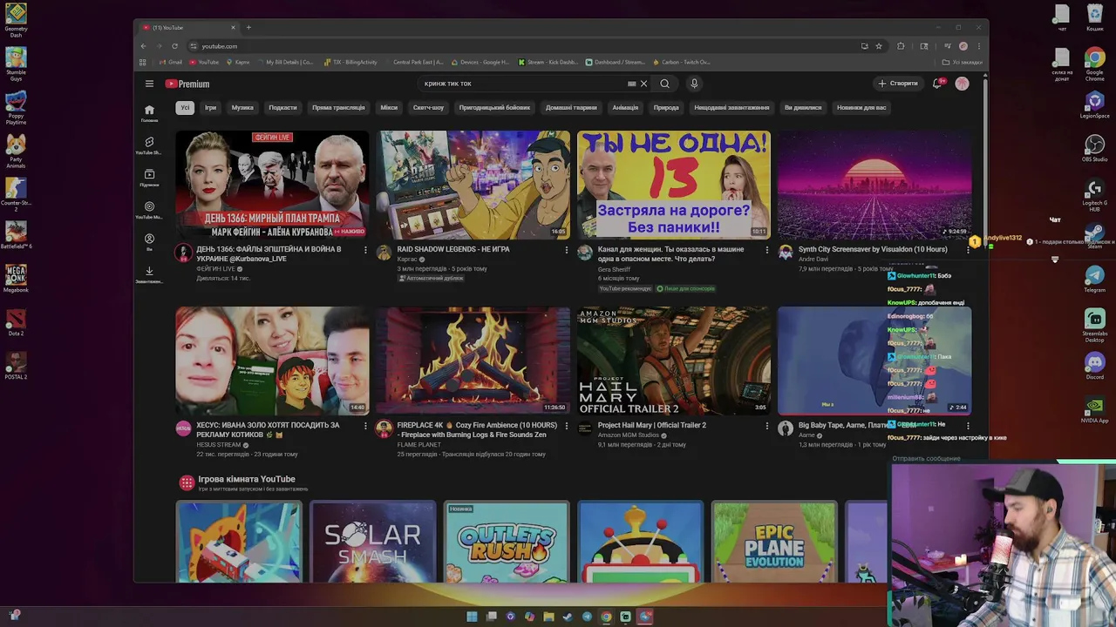Open the fireplace video thumbnail

coord(473,361)
